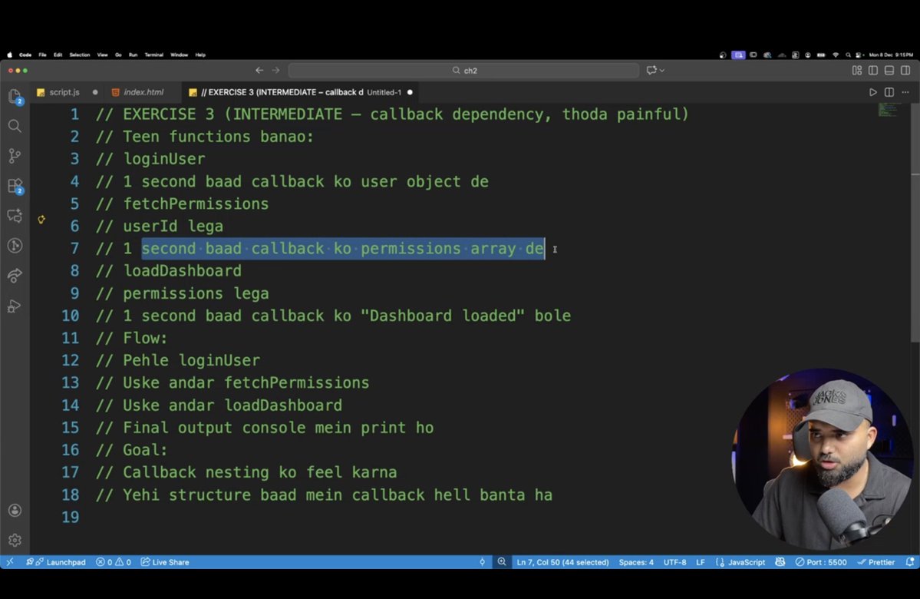
Task: Open the Source Control view
Action: [x=15, y=156]
